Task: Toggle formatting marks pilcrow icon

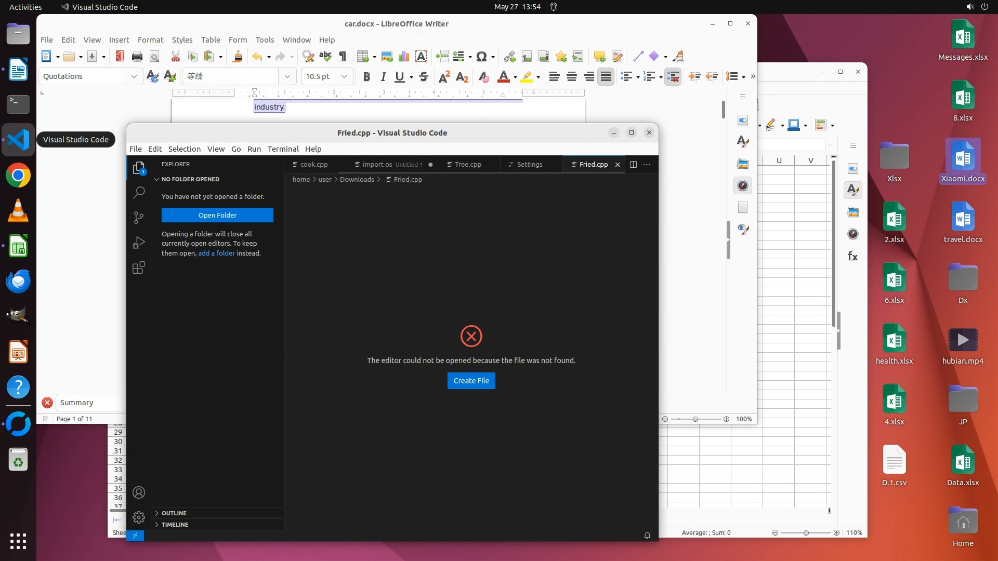Action: pos(343,57)
